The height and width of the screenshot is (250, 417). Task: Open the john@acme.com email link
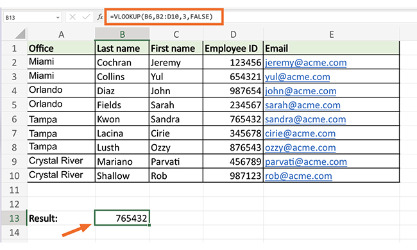300,91
